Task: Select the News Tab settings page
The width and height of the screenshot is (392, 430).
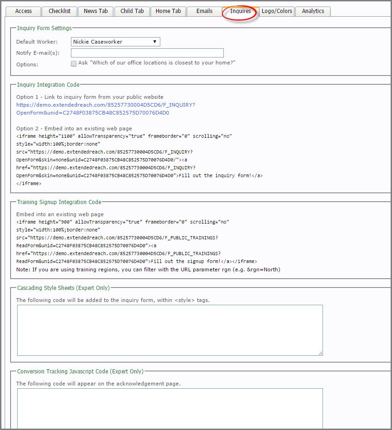Action: click(95, 11)
